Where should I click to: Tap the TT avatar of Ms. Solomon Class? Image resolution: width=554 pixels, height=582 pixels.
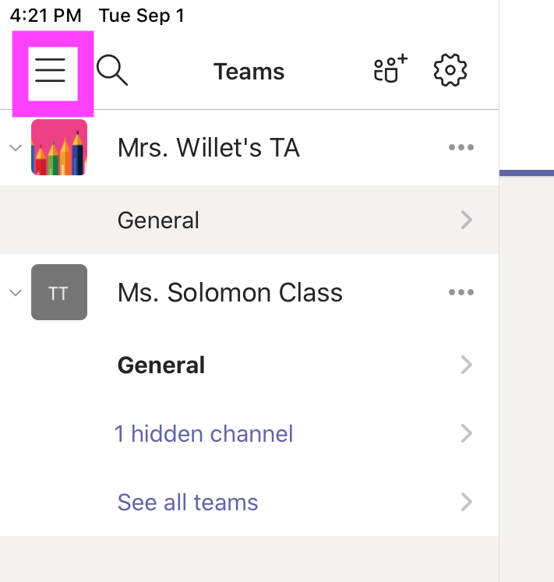point(59,293)
